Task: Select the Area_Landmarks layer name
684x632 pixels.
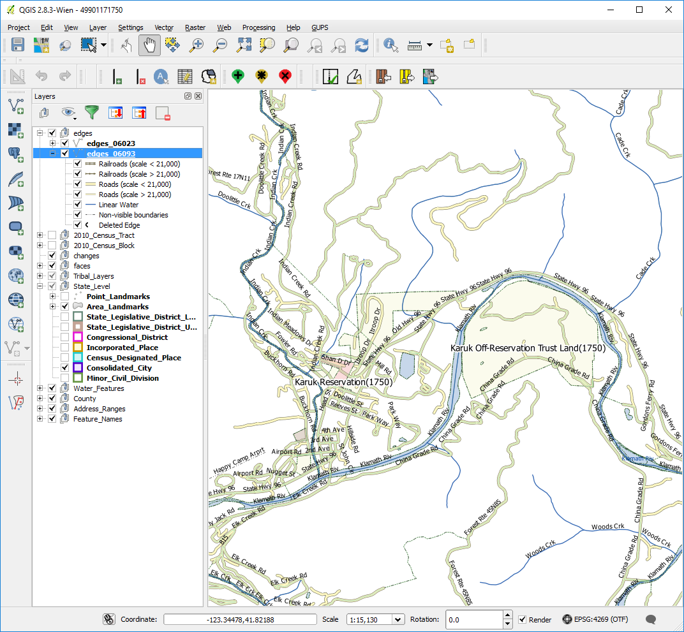Action: pos(117,307)
